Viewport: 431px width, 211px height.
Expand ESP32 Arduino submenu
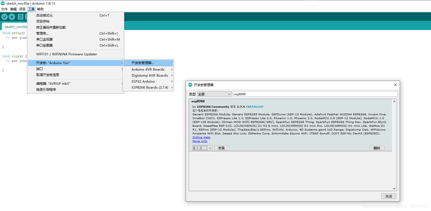148,82
